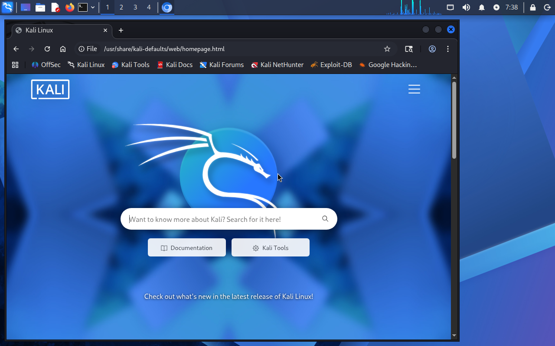Bookmark this page with the star icon
This screenshot has width=555, height=346.
click(387, 49)
